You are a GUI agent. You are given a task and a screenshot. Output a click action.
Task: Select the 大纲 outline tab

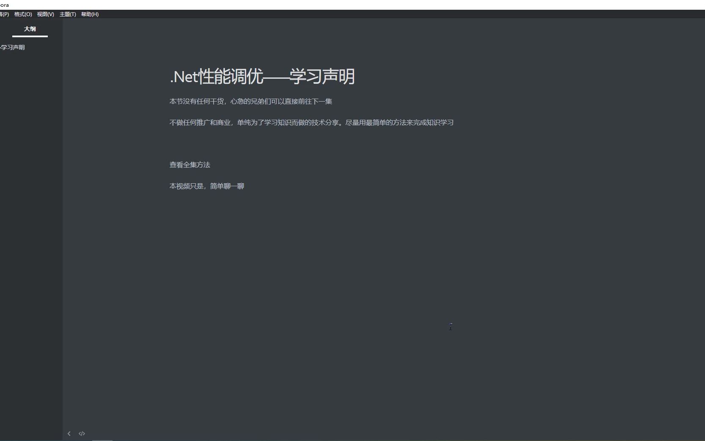pos(30,29)
